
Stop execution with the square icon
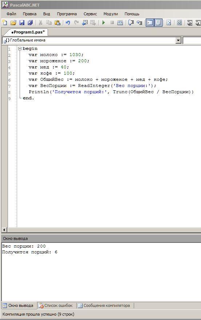point(112,23)
